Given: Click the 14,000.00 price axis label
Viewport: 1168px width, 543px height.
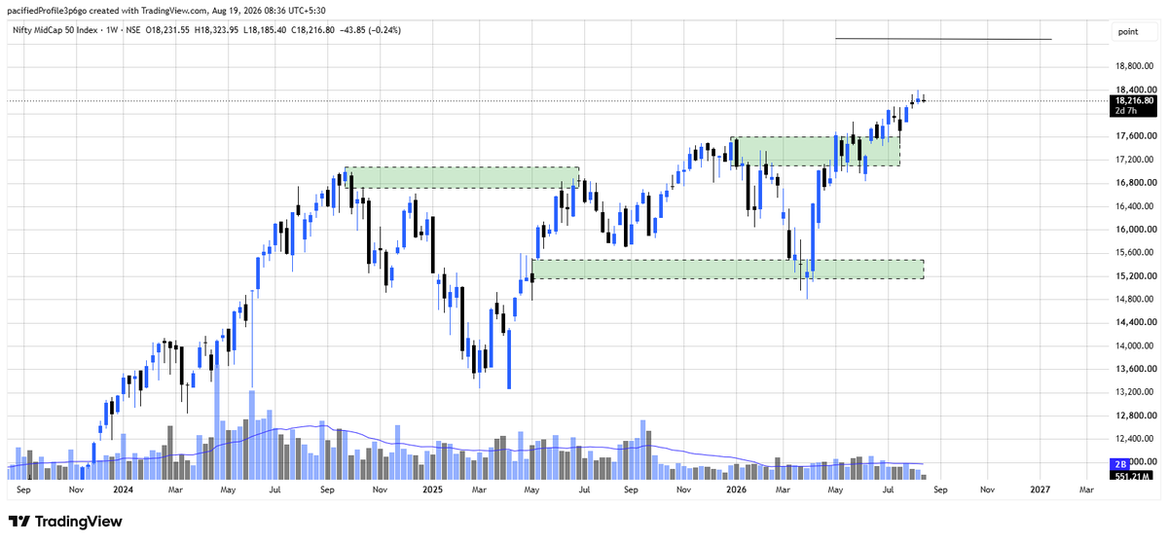Looking at the screenshot, I should pyautogui.click(x=1135, y=346).
